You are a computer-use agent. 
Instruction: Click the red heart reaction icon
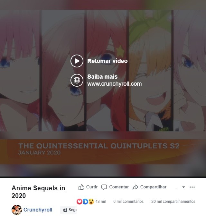(x=80, y=202)
